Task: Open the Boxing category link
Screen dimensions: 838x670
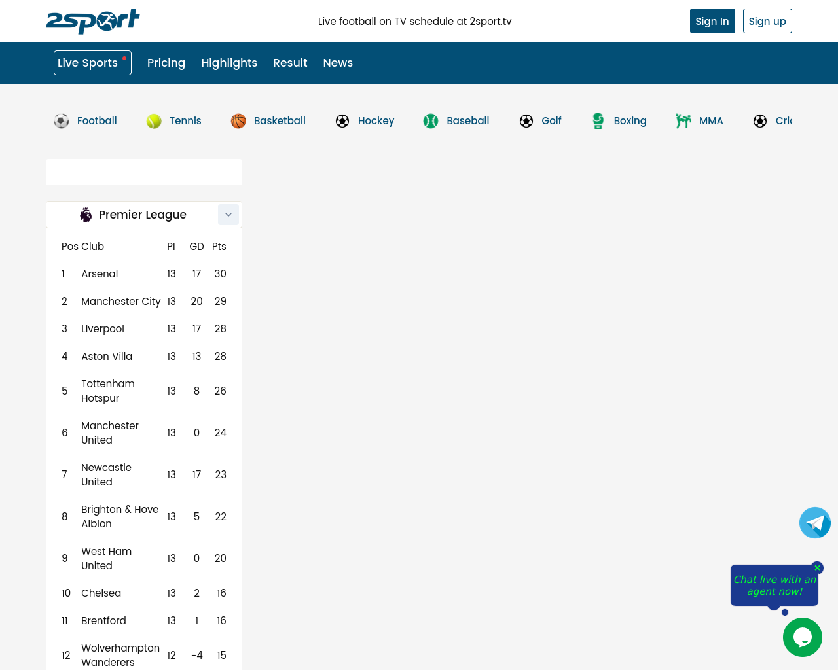Action: (630, 121)
